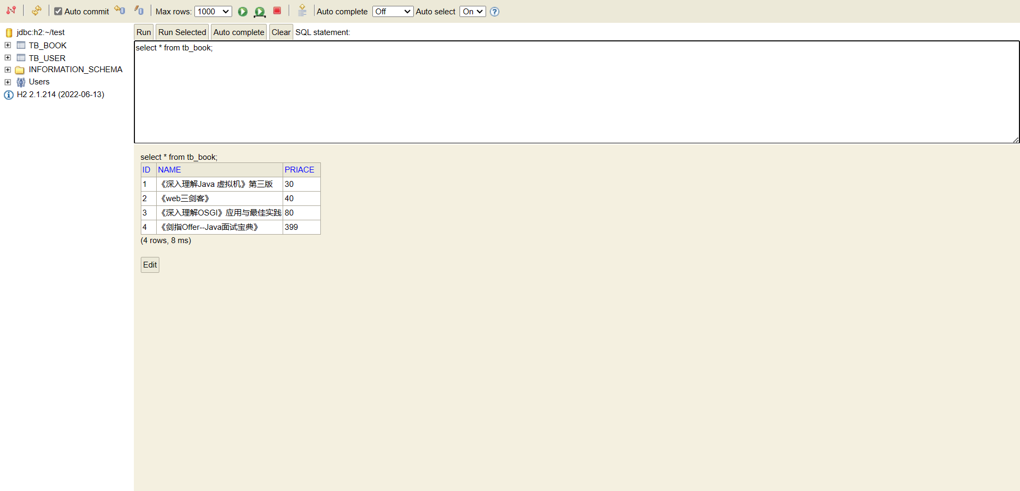The height and width of the screenshot is (491, 1020).
Task: Select TB_BOOK table name in tree
Action: click(x=48, y=46)
